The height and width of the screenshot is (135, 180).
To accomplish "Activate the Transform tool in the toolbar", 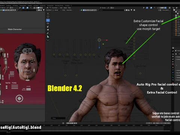I will click(x=48, y=30).
